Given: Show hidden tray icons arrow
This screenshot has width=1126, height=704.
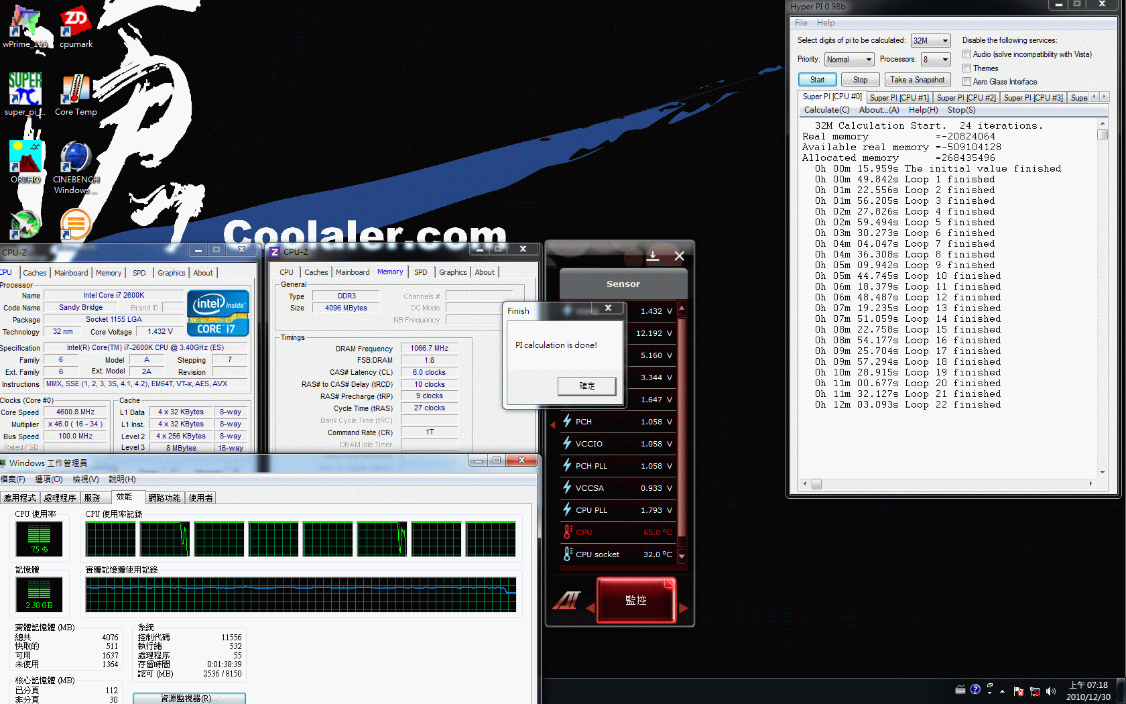Looking at the screenshot, I should [1003, 691].
